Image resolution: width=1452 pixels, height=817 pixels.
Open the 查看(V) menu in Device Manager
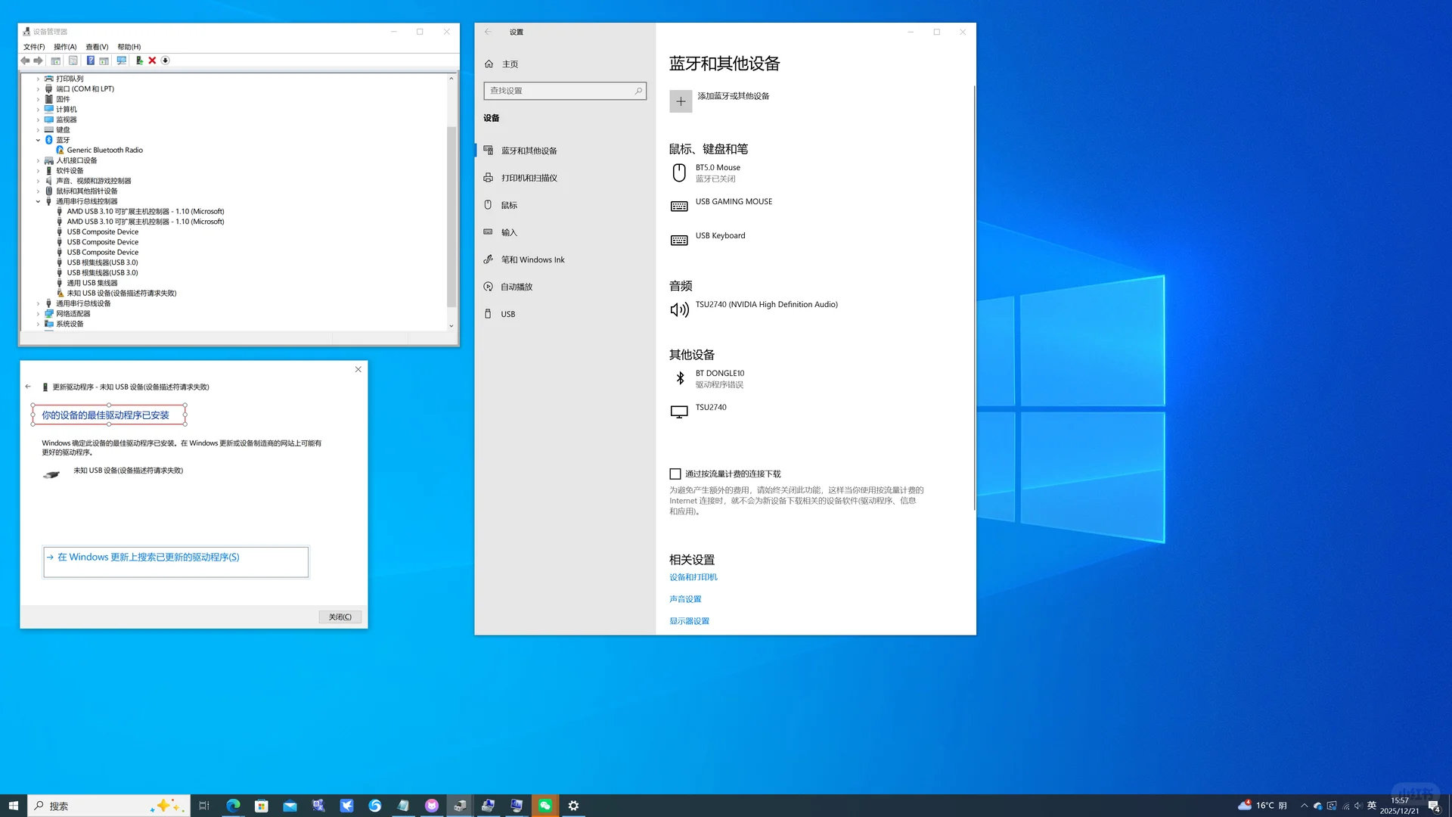[x=95, y=46]
